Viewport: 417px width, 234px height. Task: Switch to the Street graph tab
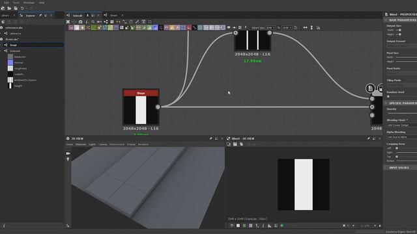tap(113, 16)
